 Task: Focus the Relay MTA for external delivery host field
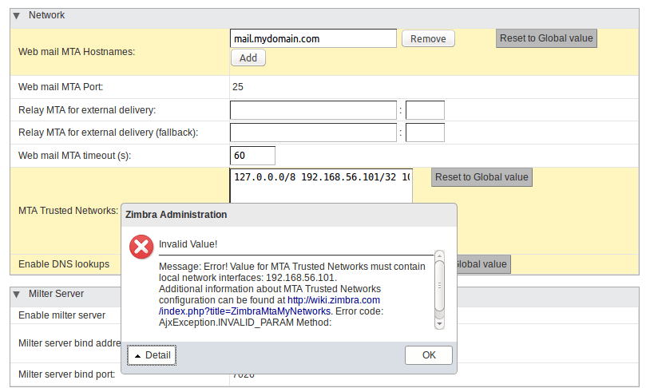point(313,110)
